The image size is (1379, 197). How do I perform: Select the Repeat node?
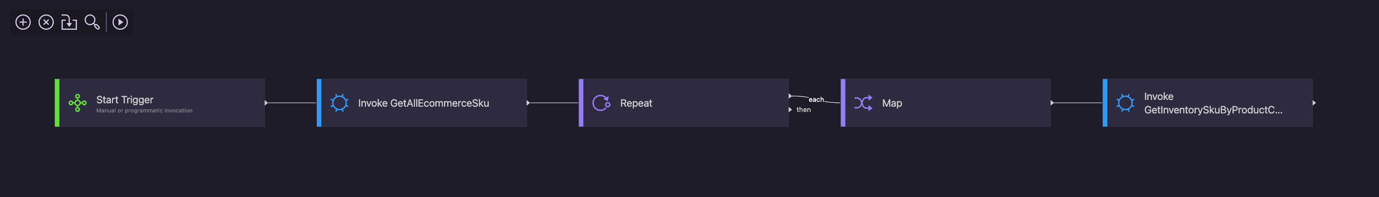tap(684, 103)
